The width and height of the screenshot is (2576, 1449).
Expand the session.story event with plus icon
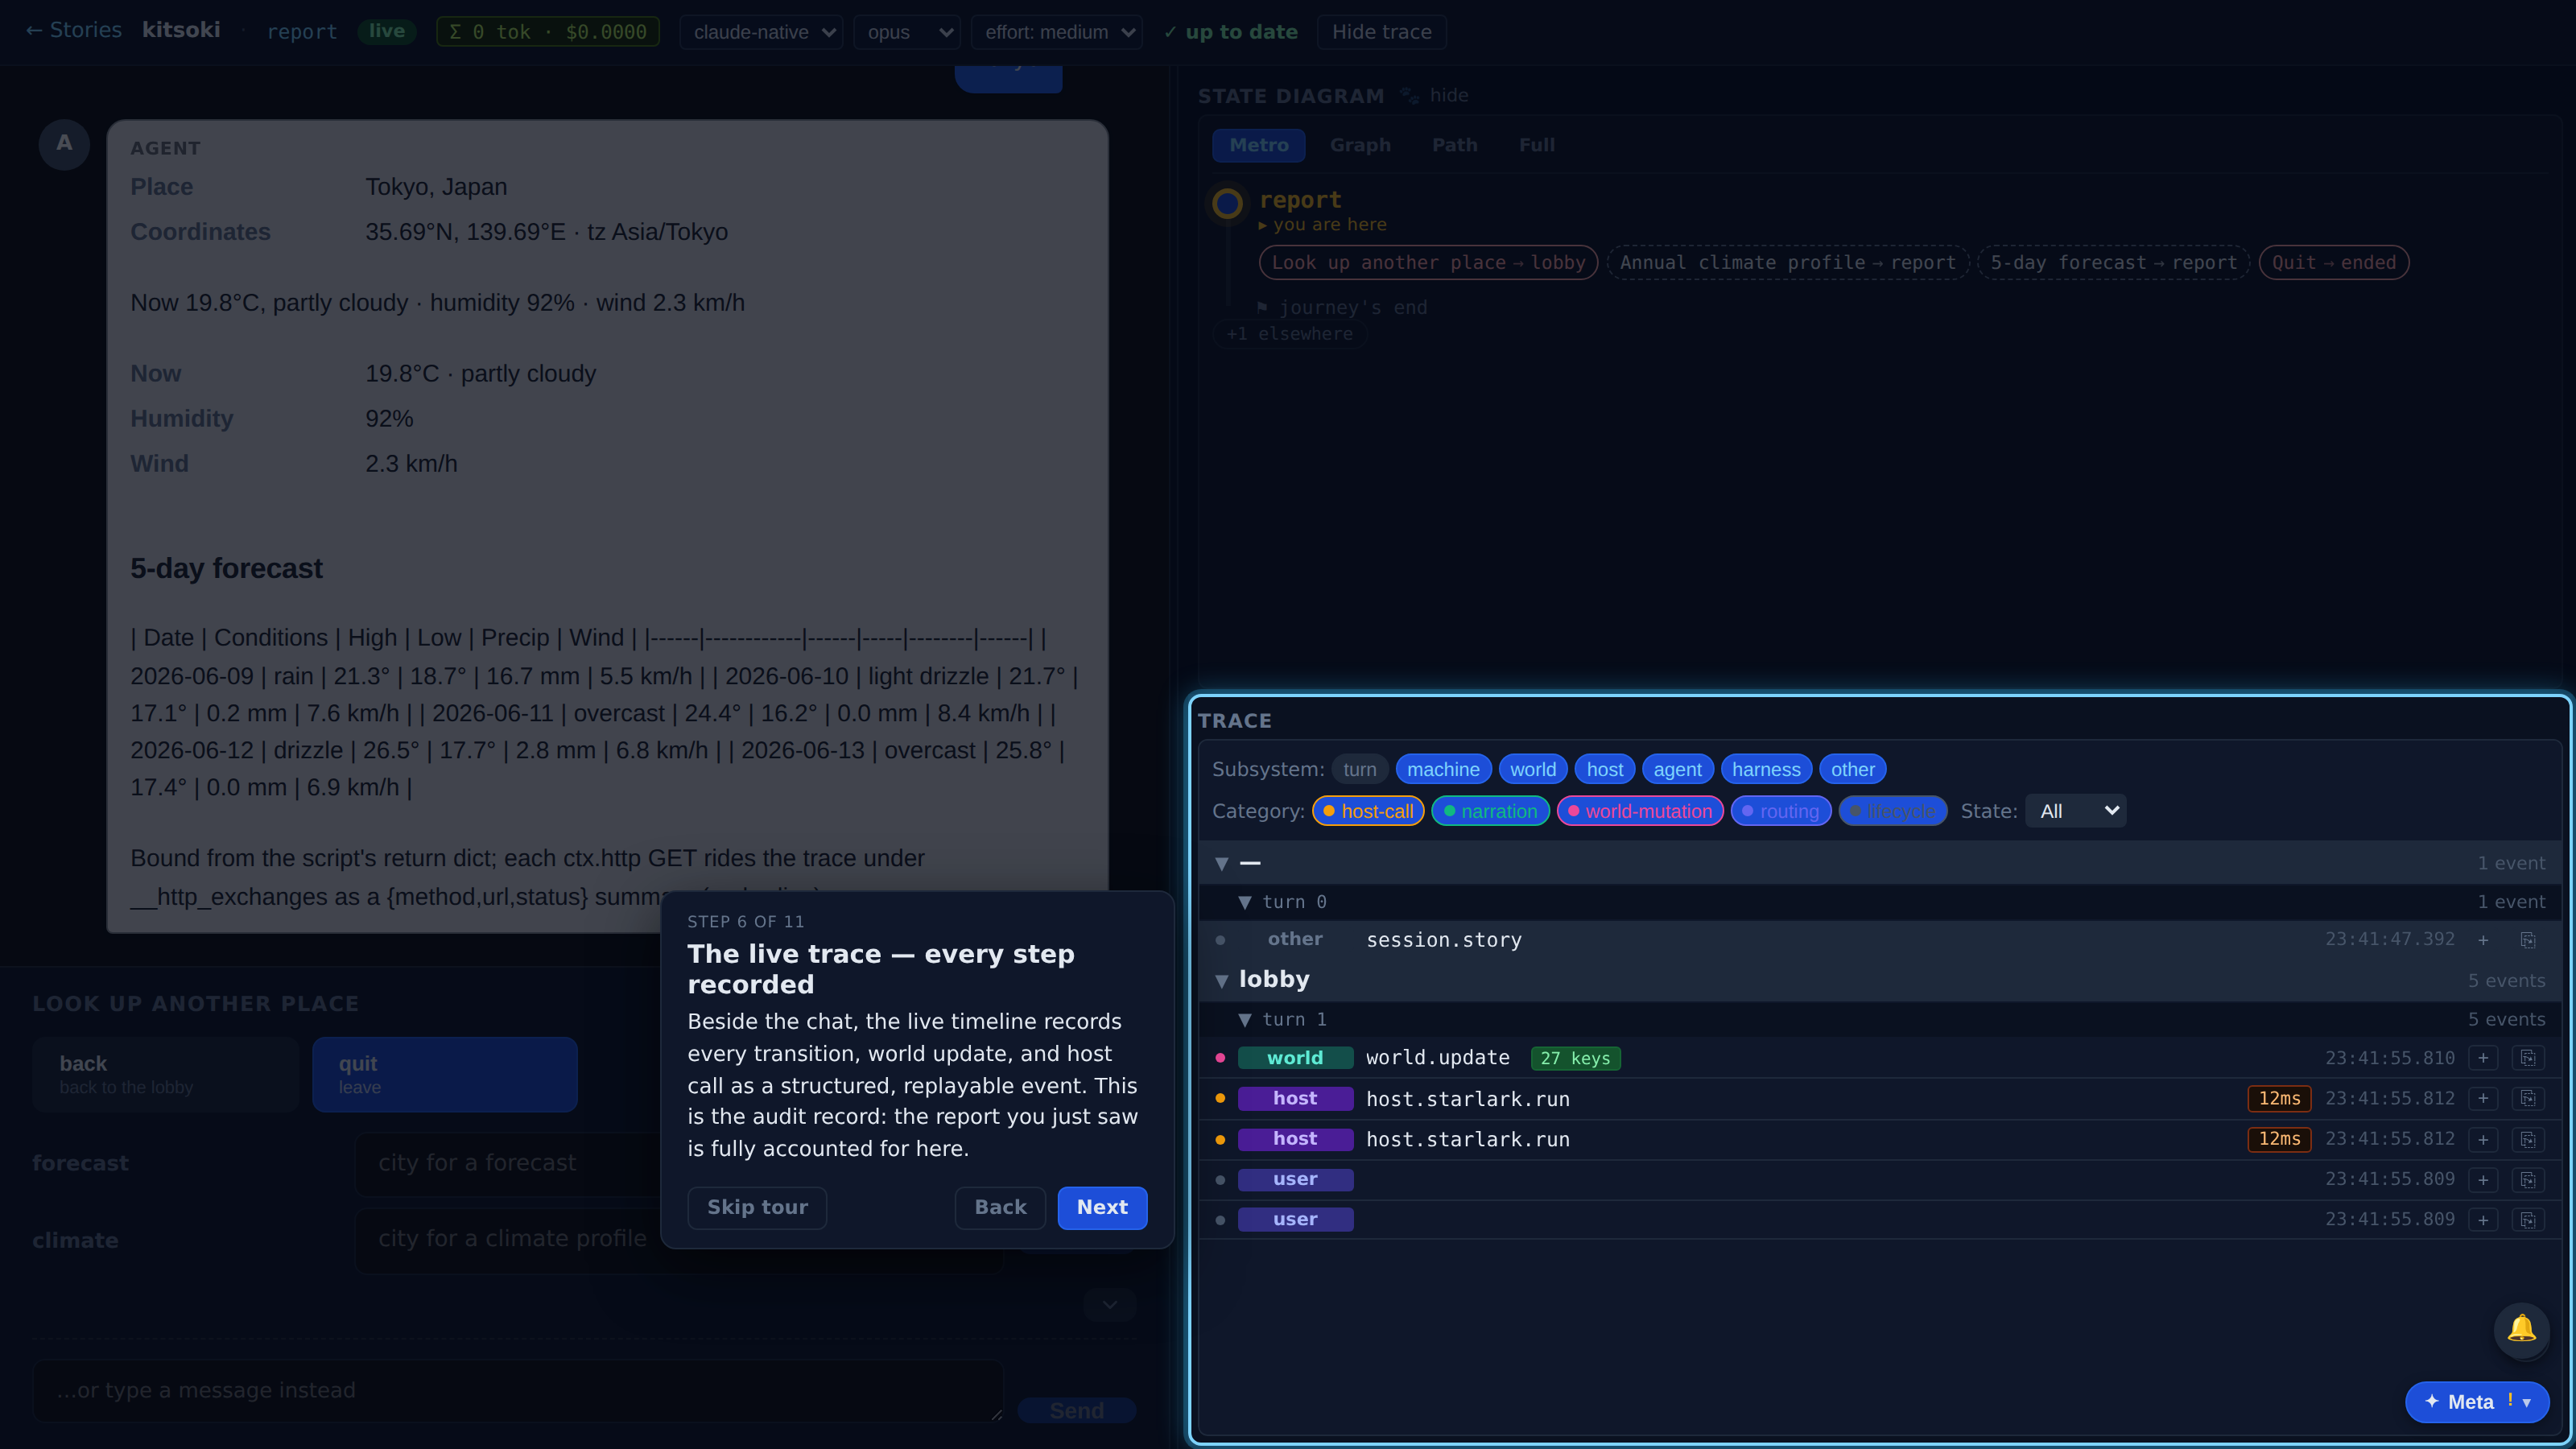(2483, 940)
